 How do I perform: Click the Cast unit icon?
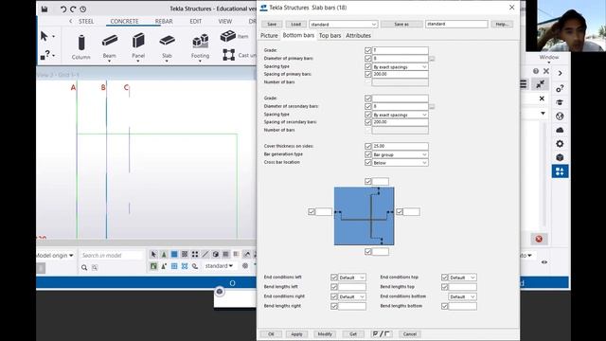(x=229, y=55)
